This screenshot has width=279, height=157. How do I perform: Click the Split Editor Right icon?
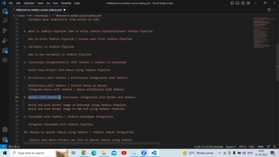(x=269, y=10)
